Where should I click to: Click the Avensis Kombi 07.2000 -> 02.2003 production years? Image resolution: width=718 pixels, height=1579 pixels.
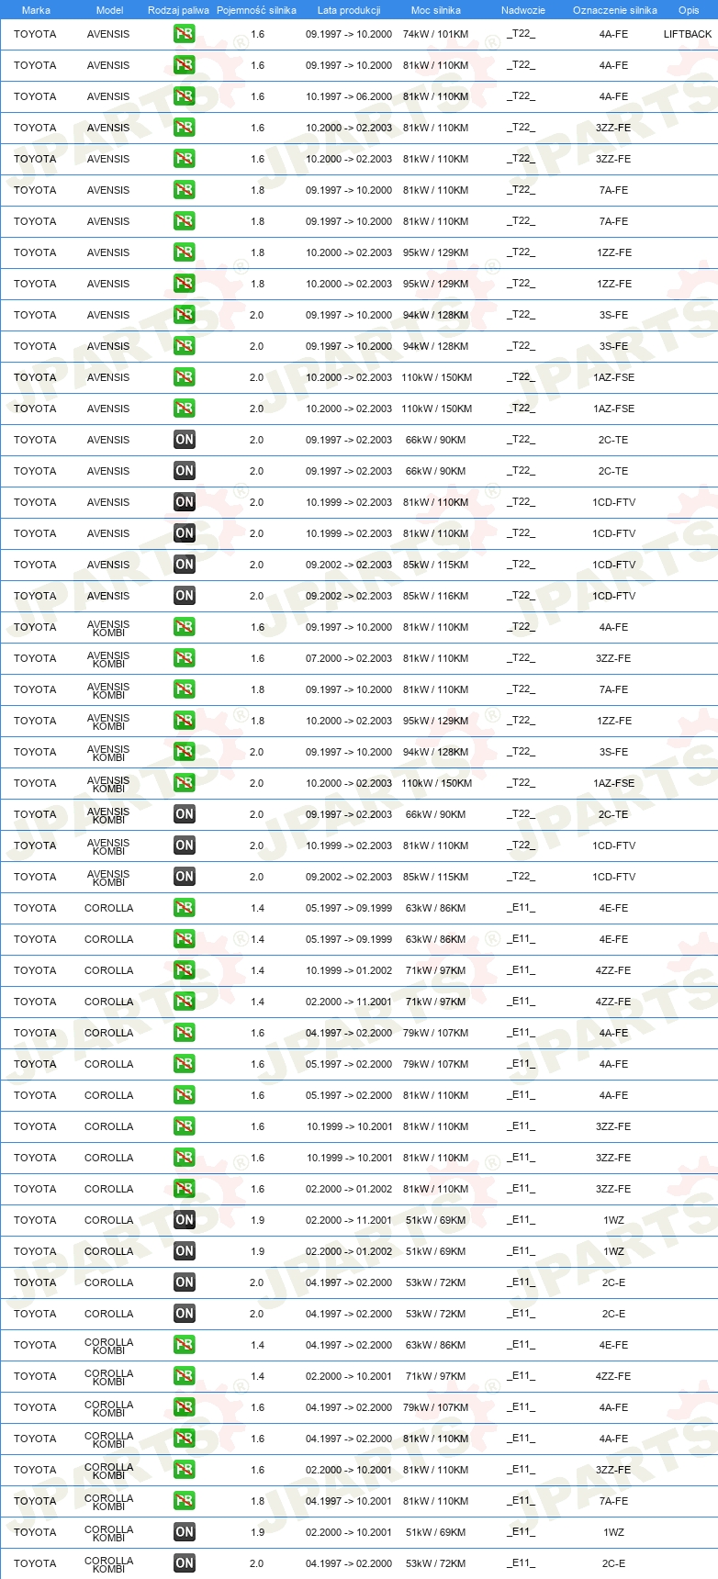(349, 658)
